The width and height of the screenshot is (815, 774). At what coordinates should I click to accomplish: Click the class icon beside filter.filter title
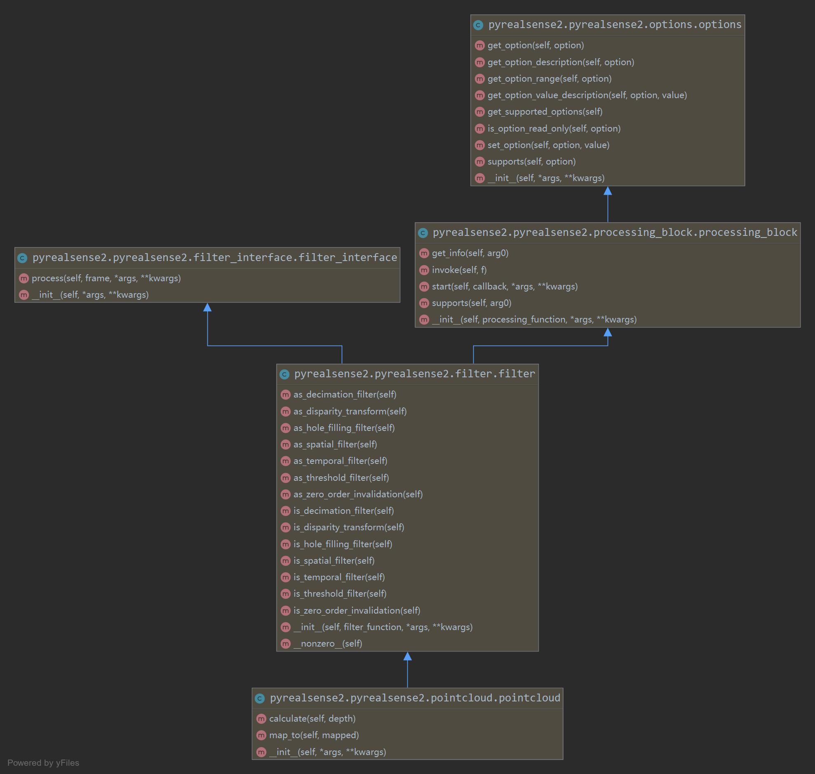tap(284, 374)
